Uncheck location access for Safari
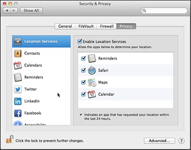This screenshot has width=191, height=150. pos(84,70)
